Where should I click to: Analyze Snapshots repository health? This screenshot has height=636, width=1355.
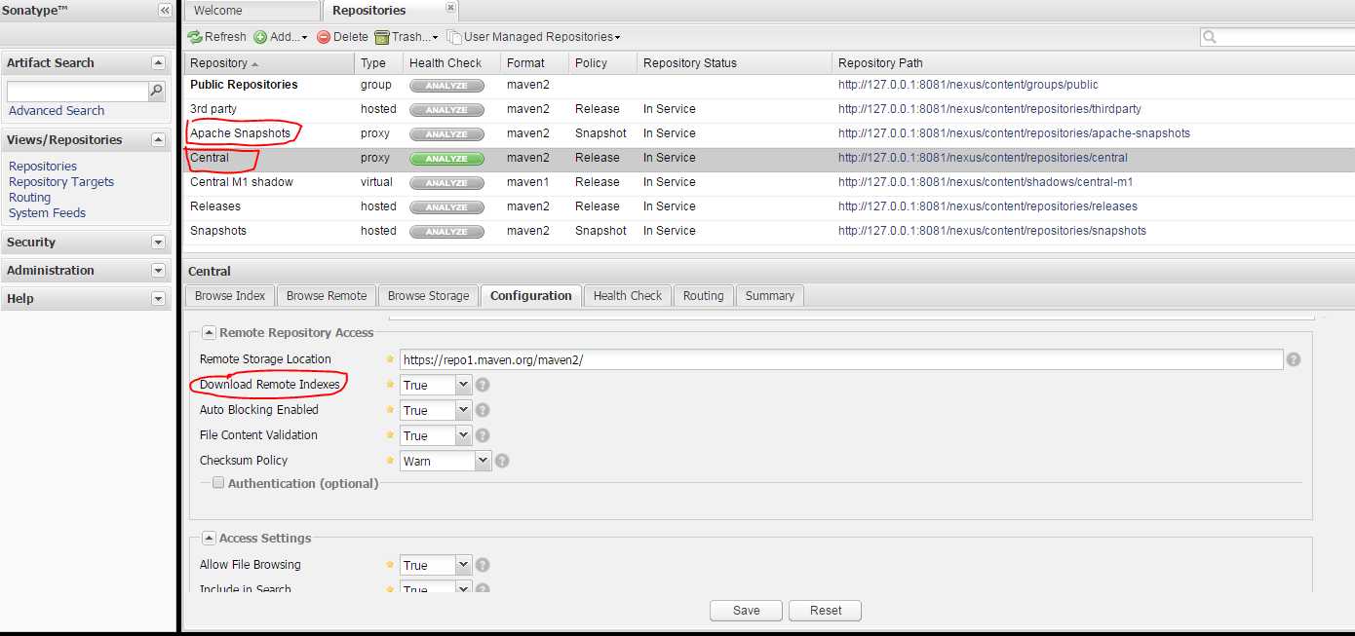pyautogui.click(x=446, y=232)
